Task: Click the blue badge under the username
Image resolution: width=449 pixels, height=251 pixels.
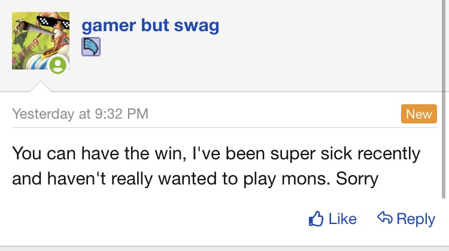Action: (91, 47)
